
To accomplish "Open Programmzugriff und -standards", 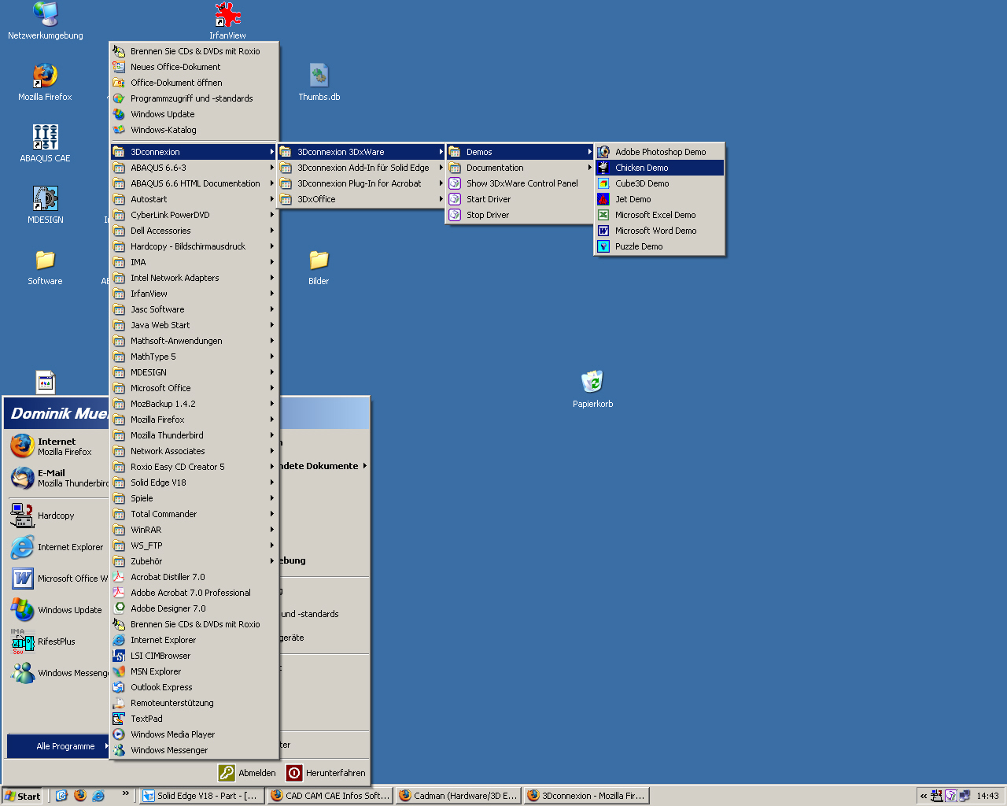I will tap(194, 98).
